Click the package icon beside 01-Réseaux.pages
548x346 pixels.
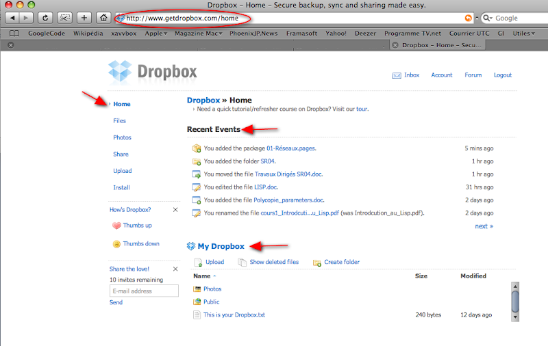click(197, 148)
